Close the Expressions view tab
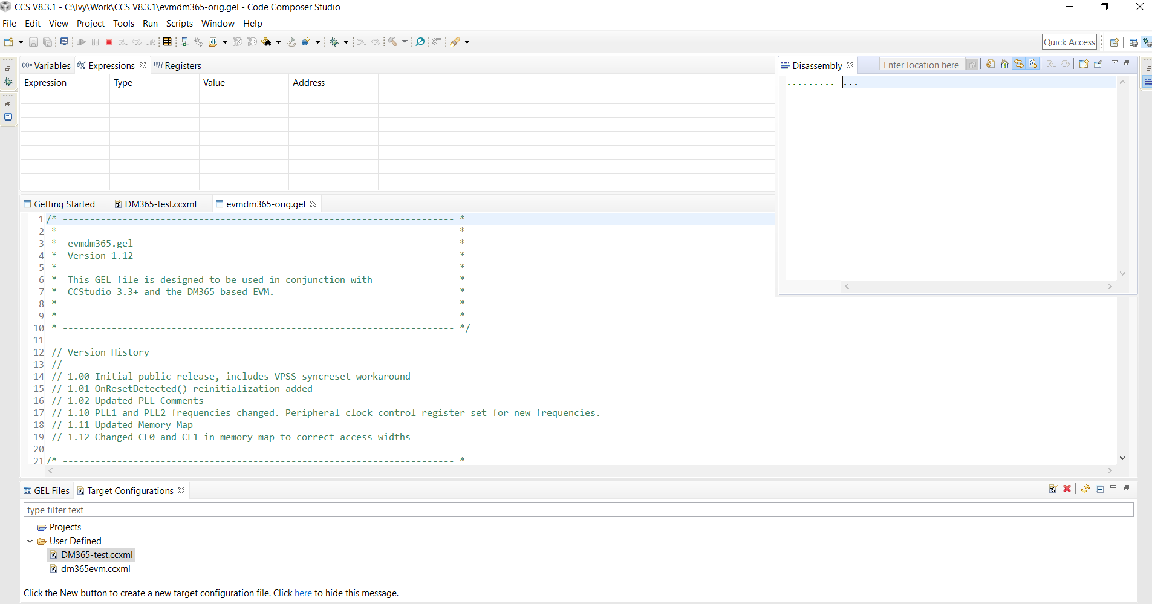The image size is (1152, 604). tap(143, 65)
